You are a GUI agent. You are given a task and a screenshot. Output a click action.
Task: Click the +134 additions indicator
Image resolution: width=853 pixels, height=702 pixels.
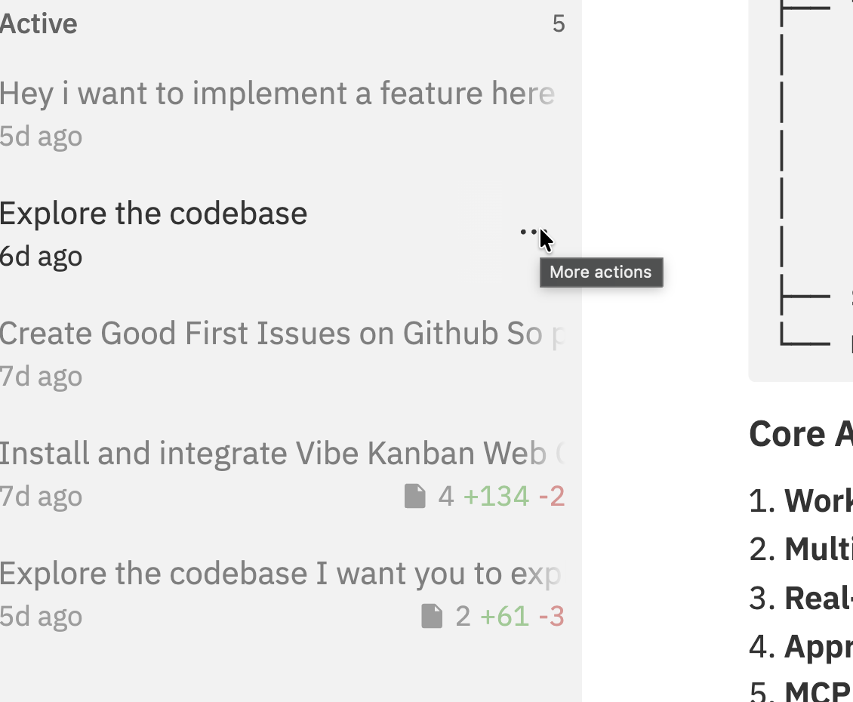(x=496, y=496)
